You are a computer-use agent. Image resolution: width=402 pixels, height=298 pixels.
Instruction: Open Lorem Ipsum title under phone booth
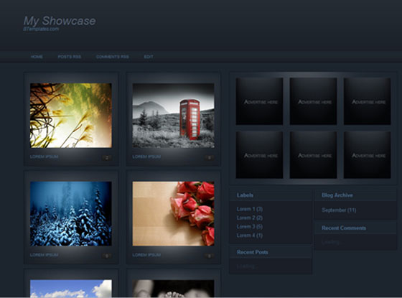(146, 157)
